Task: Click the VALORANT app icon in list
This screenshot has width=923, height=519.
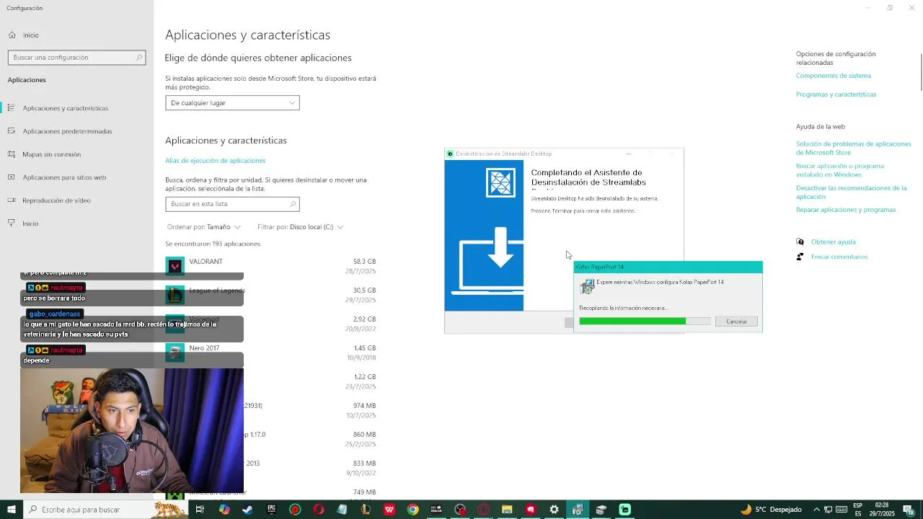Action: click(175, 266)
